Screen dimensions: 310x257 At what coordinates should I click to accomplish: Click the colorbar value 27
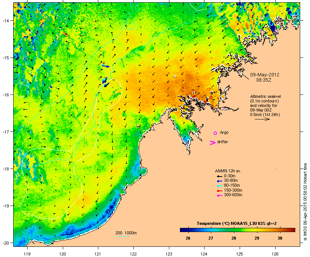tap(211, 238)
